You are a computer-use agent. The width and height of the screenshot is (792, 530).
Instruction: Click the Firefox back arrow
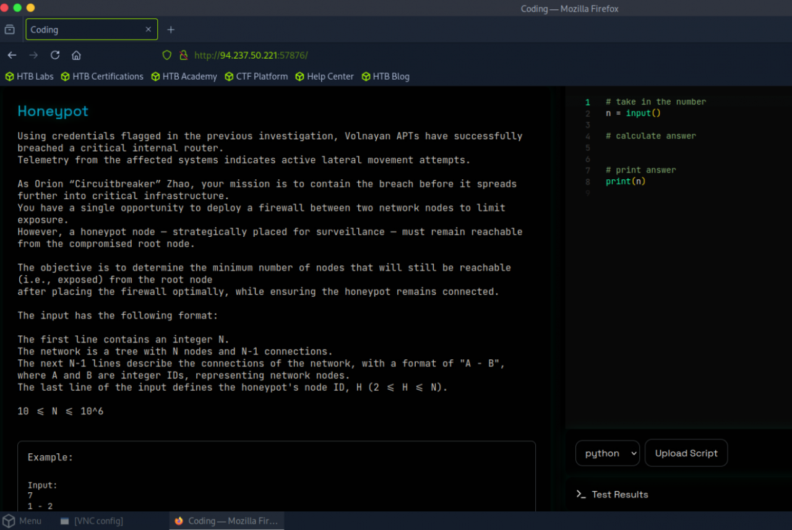[12, 55]
